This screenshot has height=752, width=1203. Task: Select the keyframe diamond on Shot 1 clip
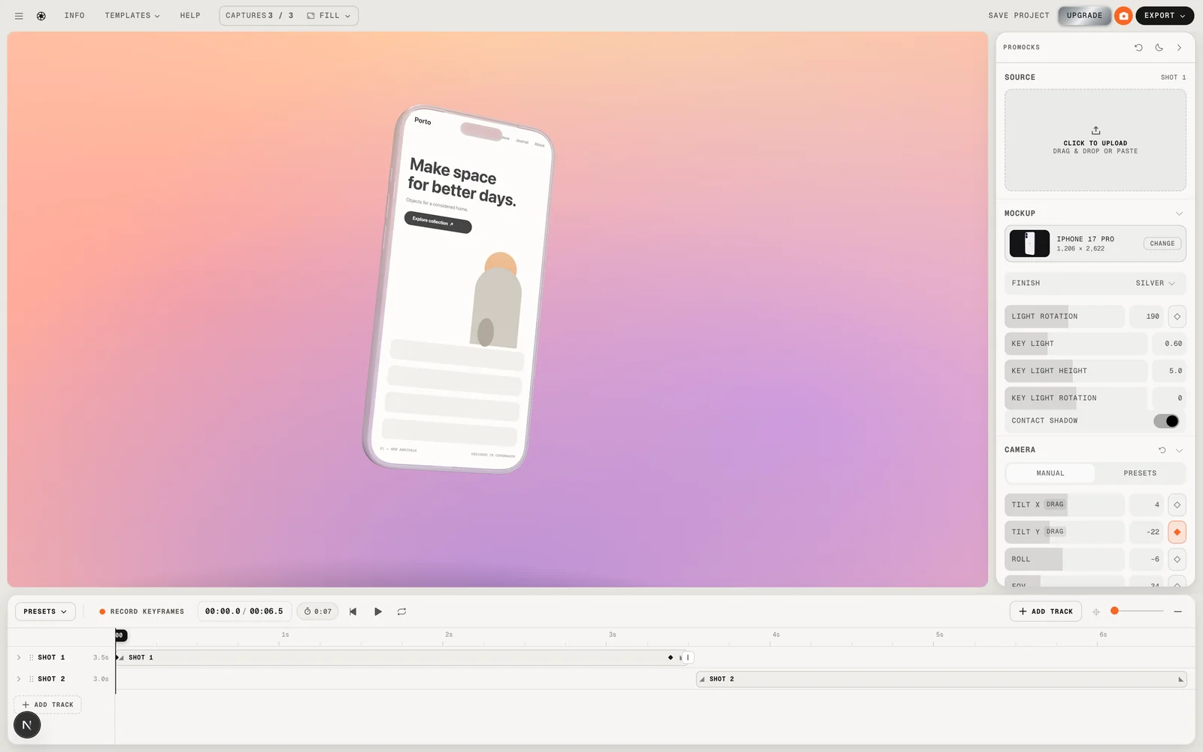[x=671, y=657]
